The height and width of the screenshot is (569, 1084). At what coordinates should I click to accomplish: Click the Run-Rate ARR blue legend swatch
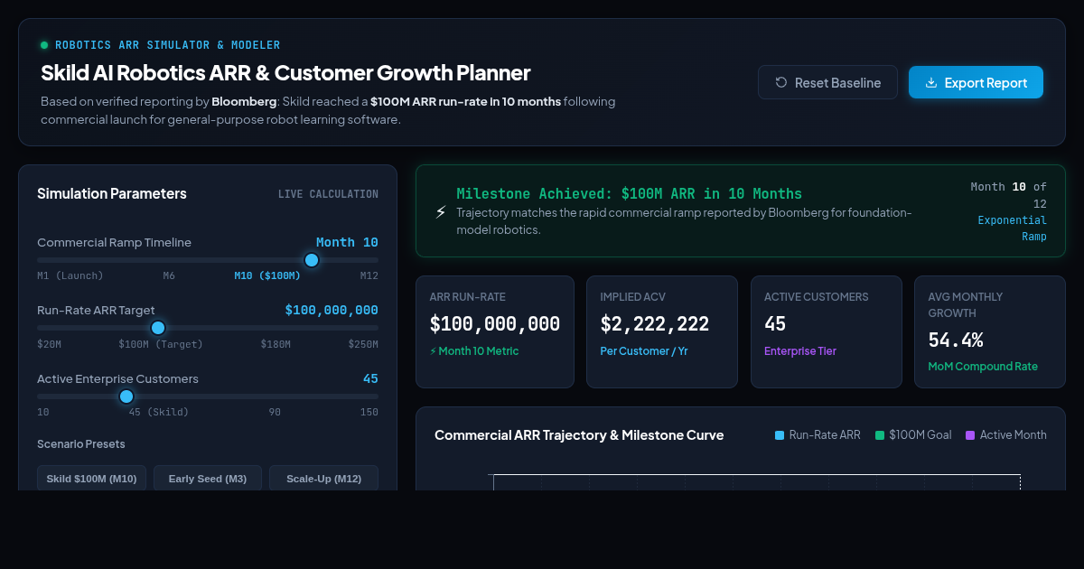coord(780,435)
